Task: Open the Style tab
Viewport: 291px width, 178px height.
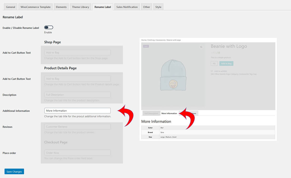Action: click(158, 7)
